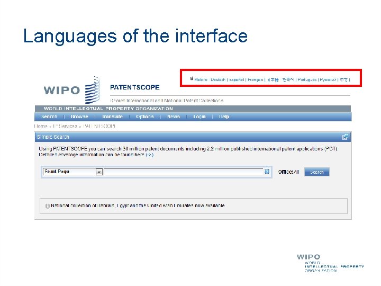Open the coverage information (->) link

[x=149, y=155]
